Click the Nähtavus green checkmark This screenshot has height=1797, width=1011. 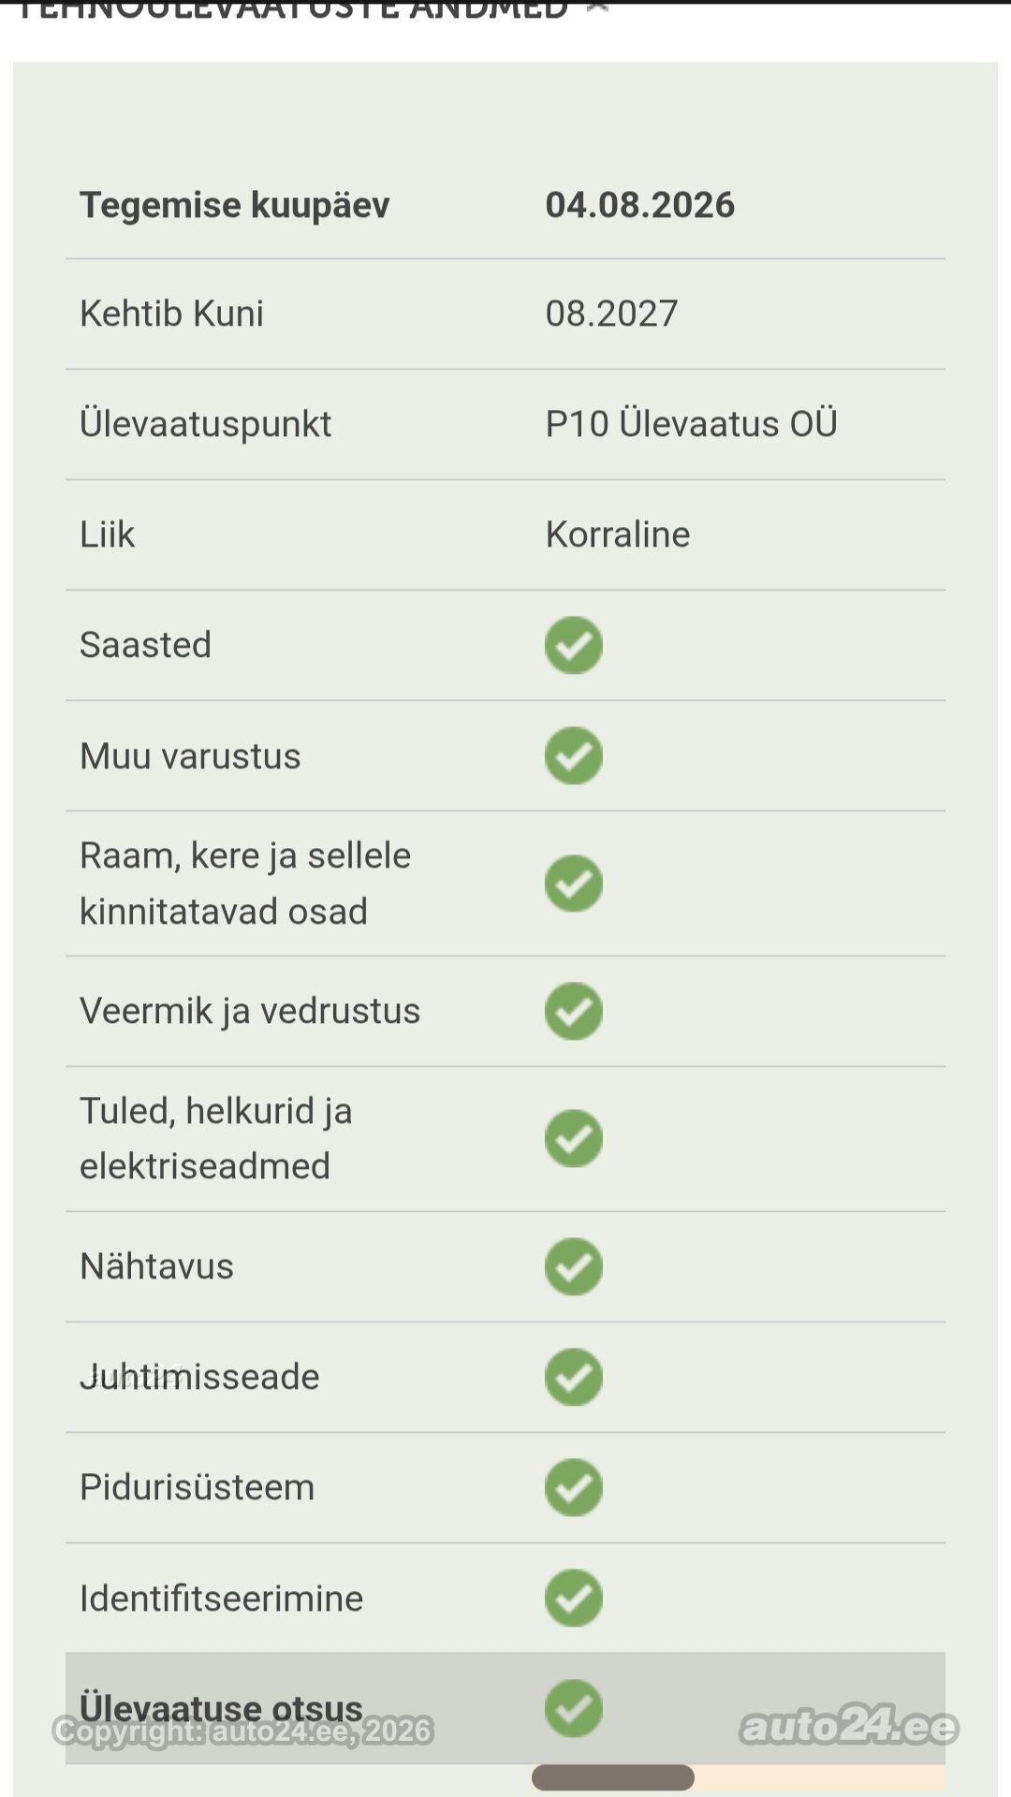[573, 1266]
